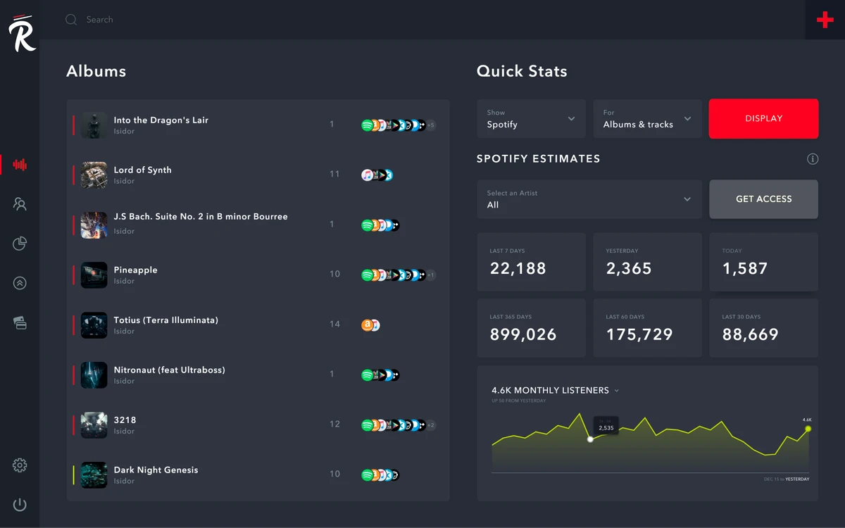Select album title Pineapple

coord(136,270)
